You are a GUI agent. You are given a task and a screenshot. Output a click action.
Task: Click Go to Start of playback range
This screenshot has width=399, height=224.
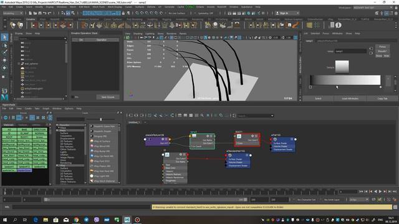pyautogui.click(x=362, y=192)
